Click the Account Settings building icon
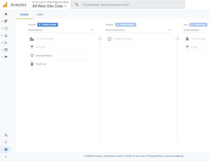 click(32, 39)
